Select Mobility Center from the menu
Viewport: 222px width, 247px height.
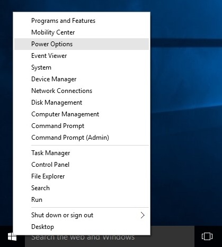tap(82, 32)
